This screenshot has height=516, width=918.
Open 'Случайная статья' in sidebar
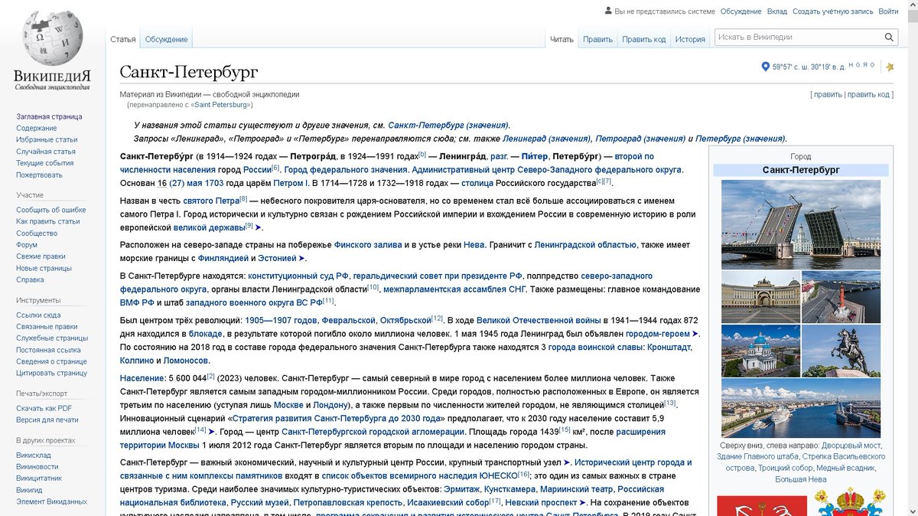(x=46, y=152)
